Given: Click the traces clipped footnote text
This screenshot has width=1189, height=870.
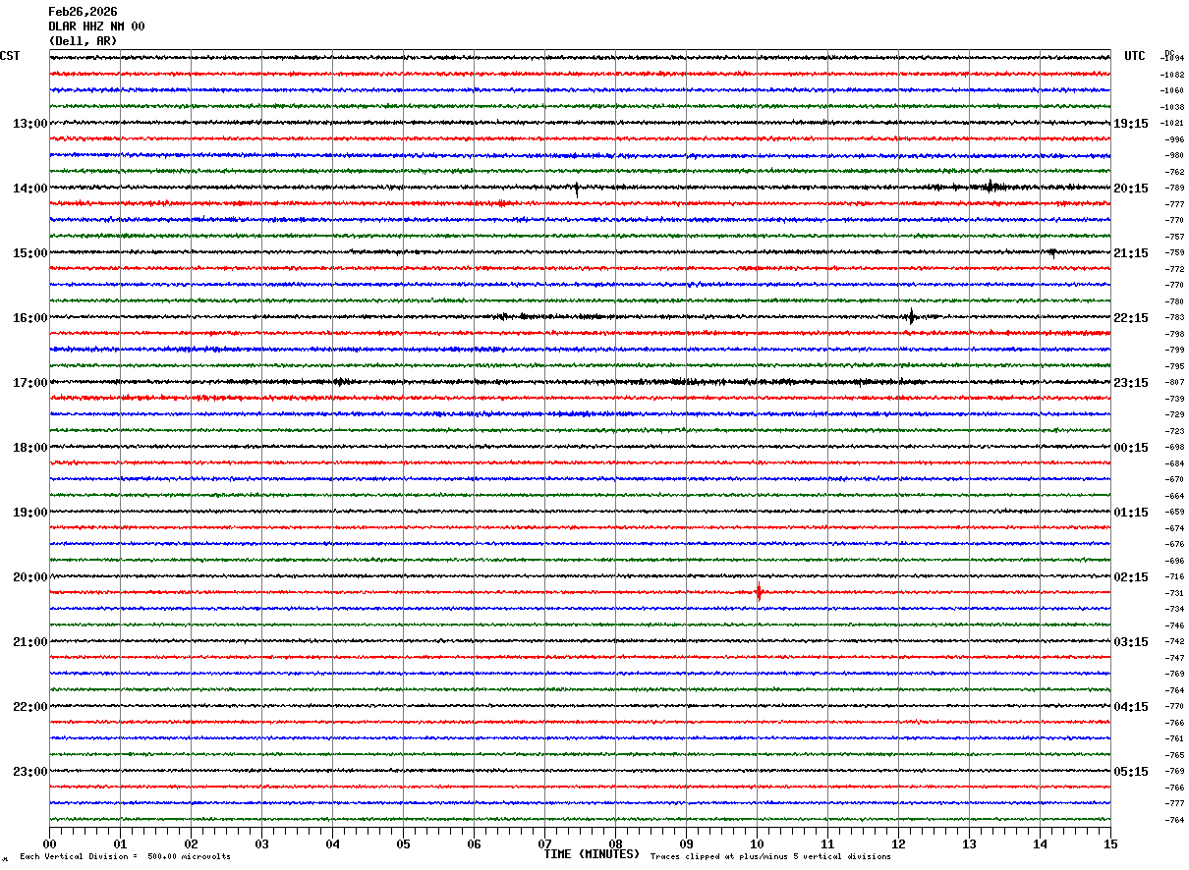Looking at the screenshot, I should coord(770,857).
